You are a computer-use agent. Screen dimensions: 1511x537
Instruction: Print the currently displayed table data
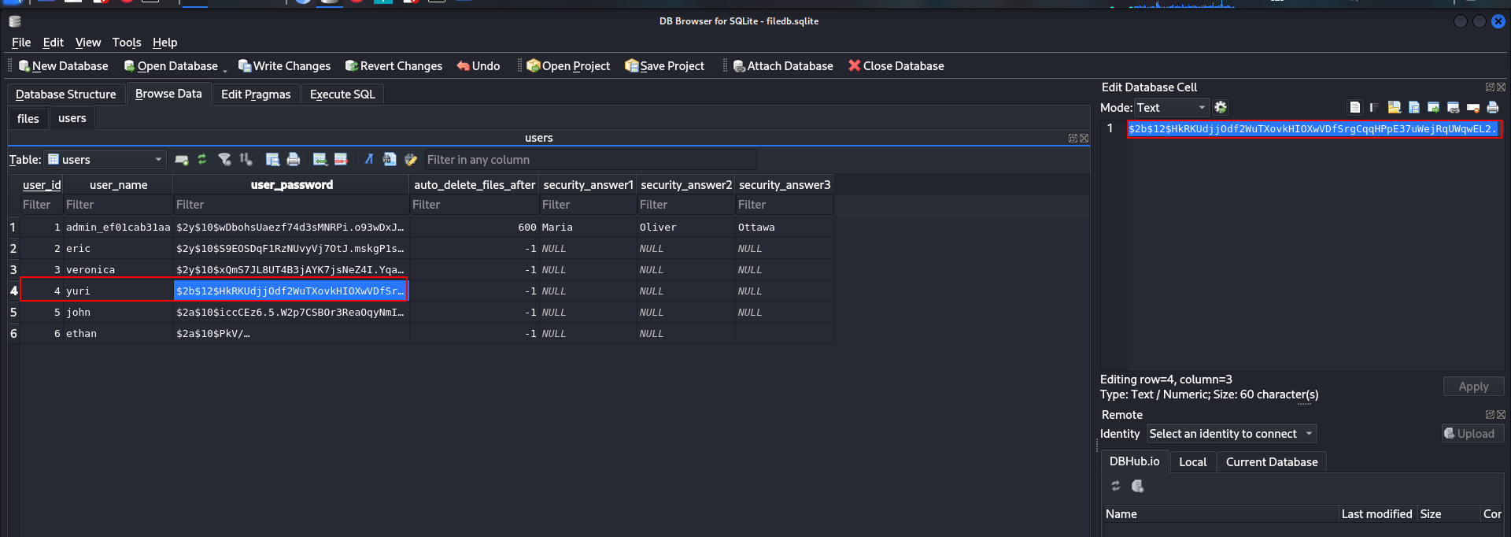point(294,159)
